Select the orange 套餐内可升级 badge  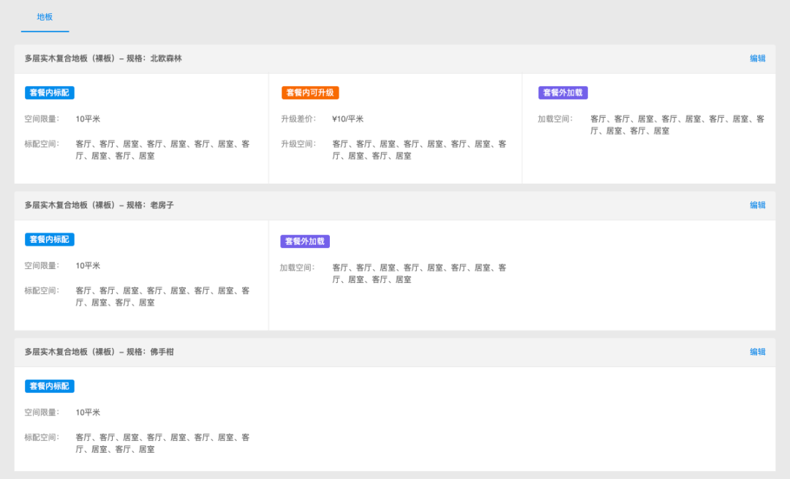point(310,93)
